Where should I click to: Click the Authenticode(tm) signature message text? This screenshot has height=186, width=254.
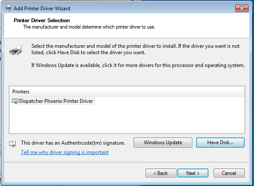(73, 143)
